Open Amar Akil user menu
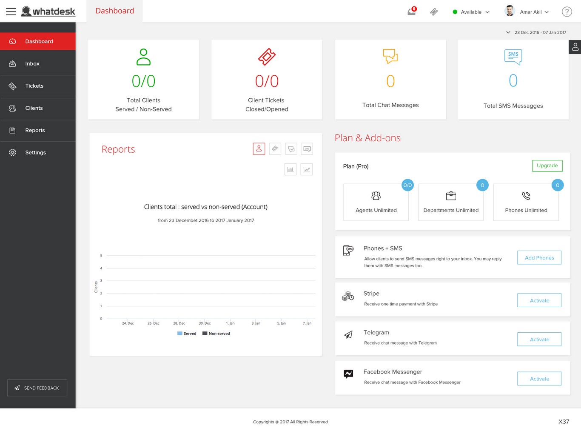This screenshot has height=434, width=581. point(527,12)
